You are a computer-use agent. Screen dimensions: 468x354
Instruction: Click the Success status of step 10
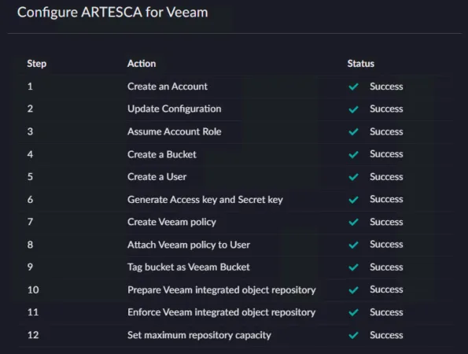tap(386, 289)
